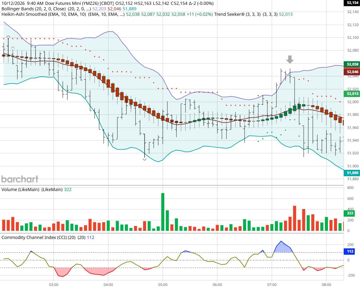Click the 52,080 price axis label
This screenshot has height=289, width=360.
(353, 50)
